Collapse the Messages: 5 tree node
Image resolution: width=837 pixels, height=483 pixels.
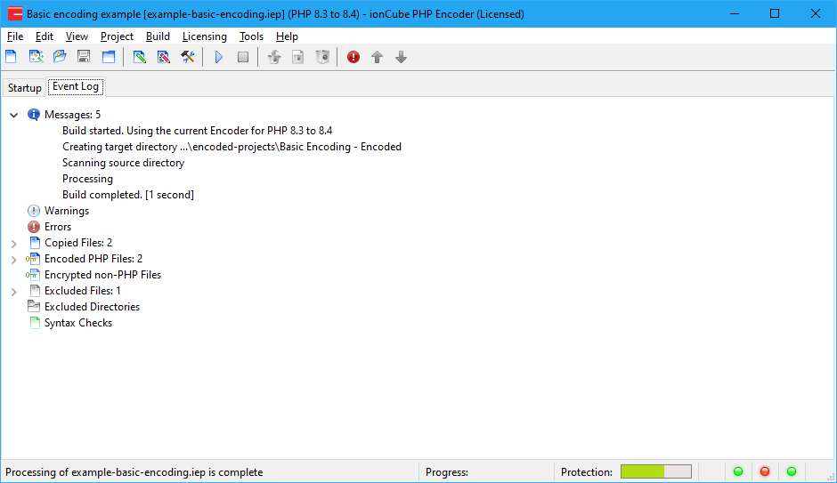point(14,115)
